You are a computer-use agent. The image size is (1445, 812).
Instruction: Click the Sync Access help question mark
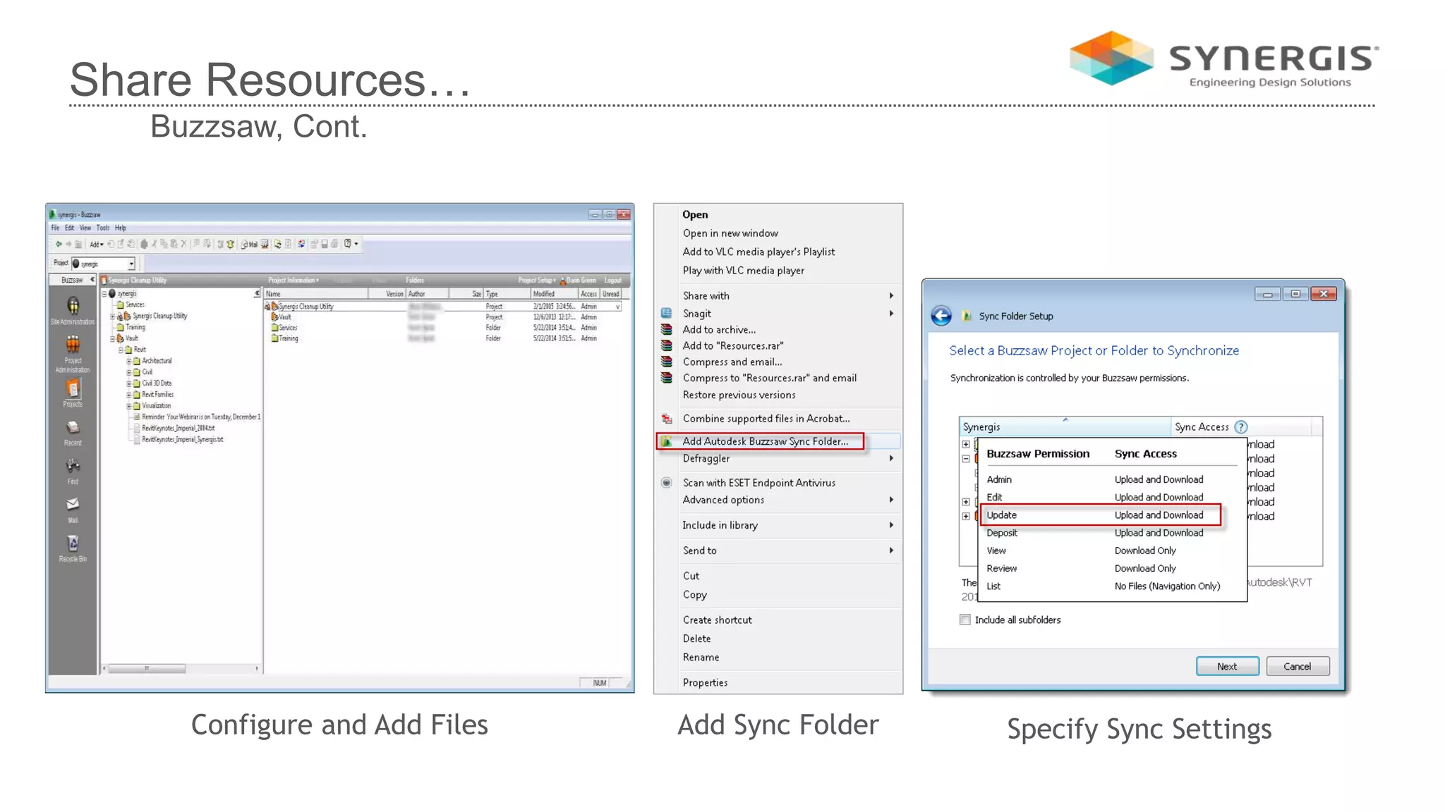(x=1241, y=427)
